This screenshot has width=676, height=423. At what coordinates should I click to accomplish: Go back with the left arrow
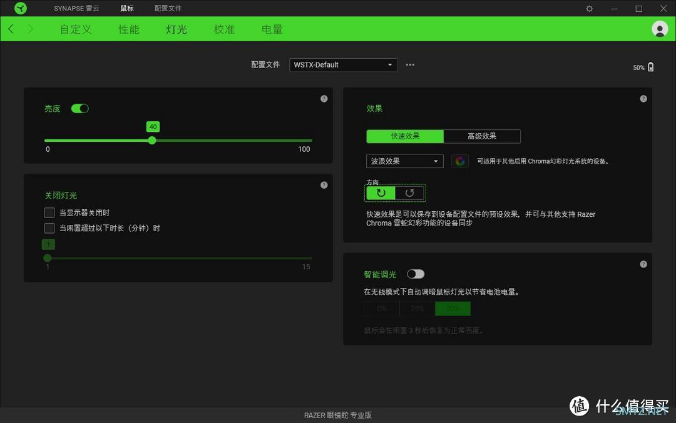click(x=11, y=29)
